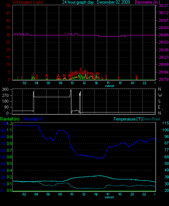The width and height of the screenshot is (169, 206).
Task: Click the Humidity % legend label
Action: (x=33, y=119)
